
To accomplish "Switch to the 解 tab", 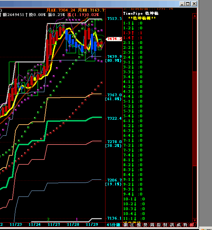I will coord(192,225).
